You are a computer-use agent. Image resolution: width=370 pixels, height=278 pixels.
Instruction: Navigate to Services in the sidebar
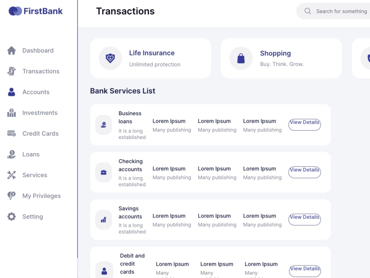pos(35,175)
